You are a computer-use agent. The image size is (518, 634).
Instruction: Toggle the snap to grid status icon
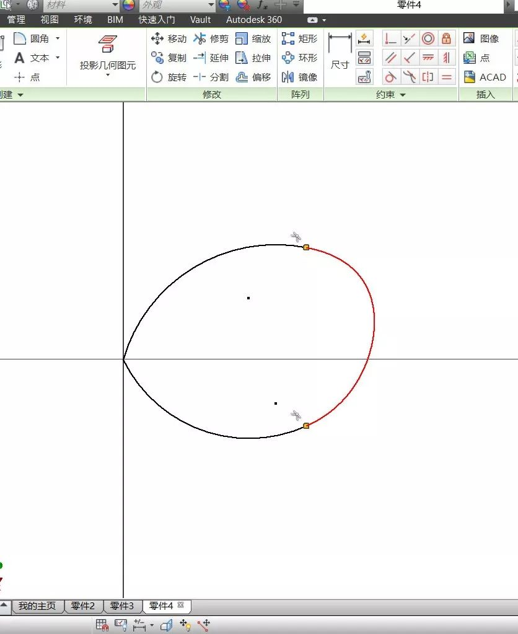coord(102,625)
